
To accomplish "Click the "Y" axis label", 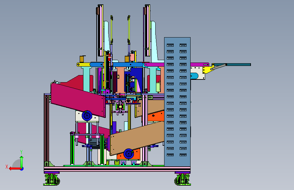I will click(x=21, y=152).
